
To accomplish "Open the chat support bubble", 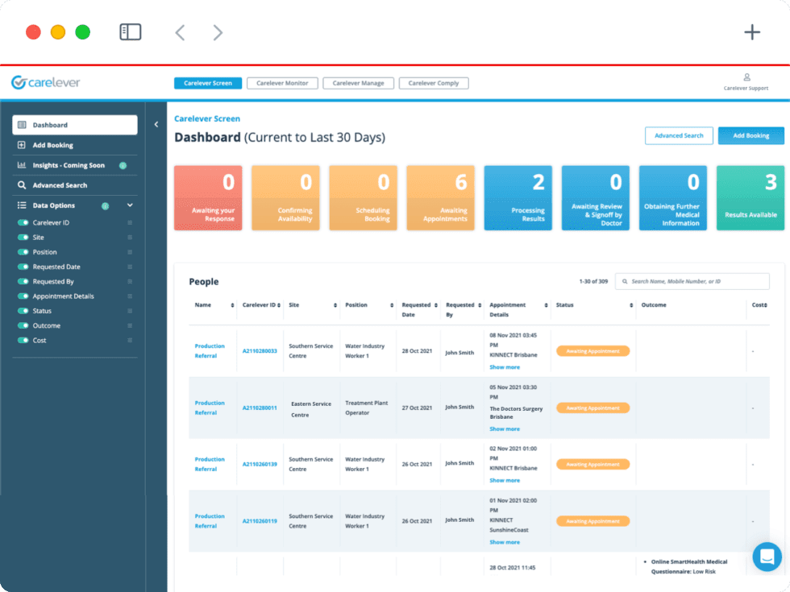I will 767,556.
